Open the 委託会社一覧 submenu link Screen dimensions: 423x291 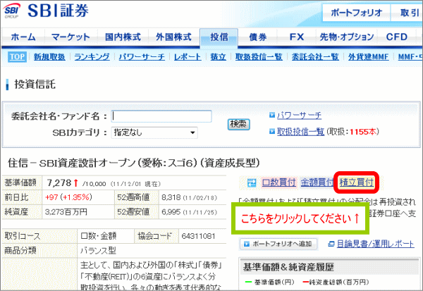coord(315,57)
